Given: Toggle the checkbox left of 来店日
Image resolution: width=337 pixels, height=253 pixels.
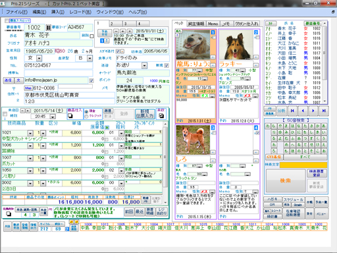Looking at the screenshot, I should (x=5, y=114).
